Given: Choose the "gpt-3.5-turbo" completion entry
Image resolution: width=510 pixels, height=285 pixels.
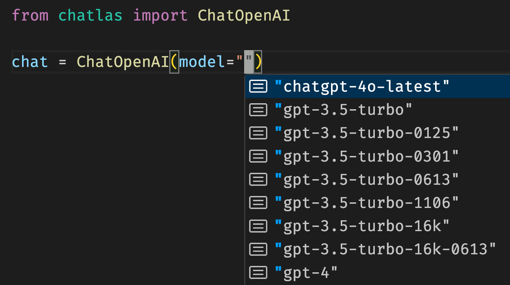Looking at the screenshot, I should click(x=377, y=110).
